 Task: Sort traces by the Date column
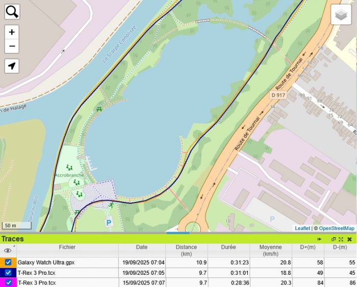click(x=142, y=247)
